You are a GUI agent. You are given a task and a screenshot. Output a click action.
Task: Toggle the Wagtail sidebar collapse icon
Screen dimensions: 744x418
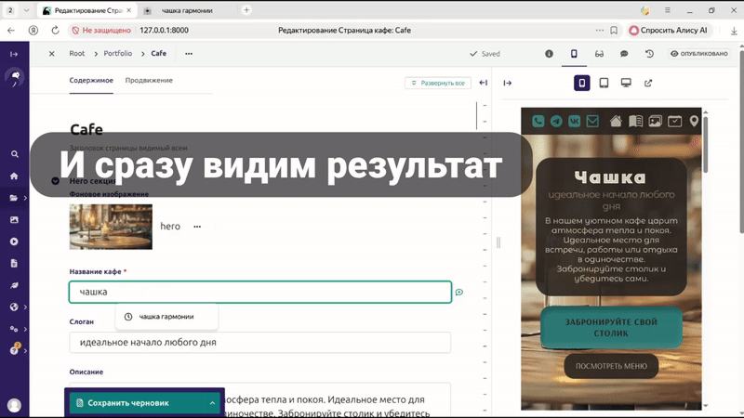point(14,54)
